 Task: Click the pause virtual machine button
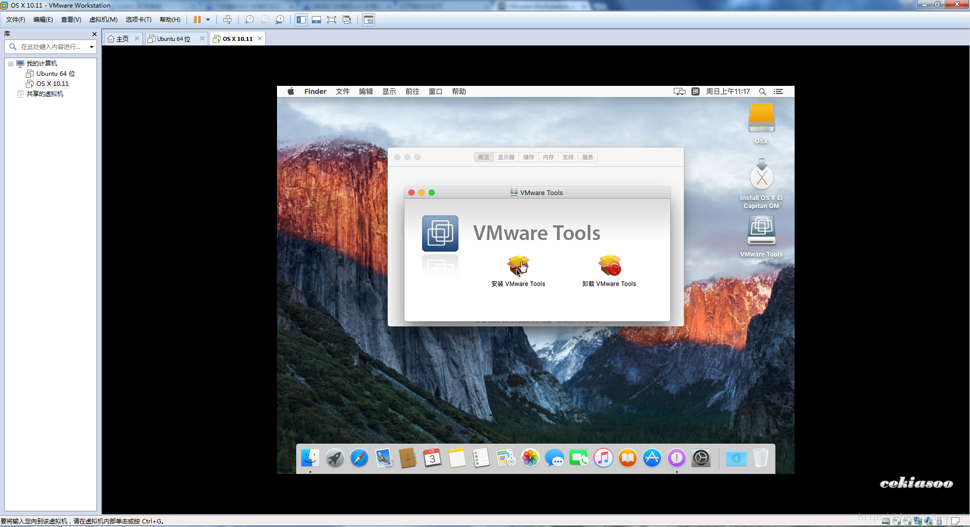[197, 20]
